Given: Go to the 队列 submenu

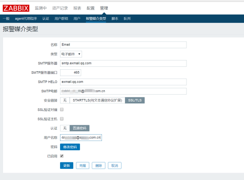Looking at the screenshot, I should coord(127,19).
